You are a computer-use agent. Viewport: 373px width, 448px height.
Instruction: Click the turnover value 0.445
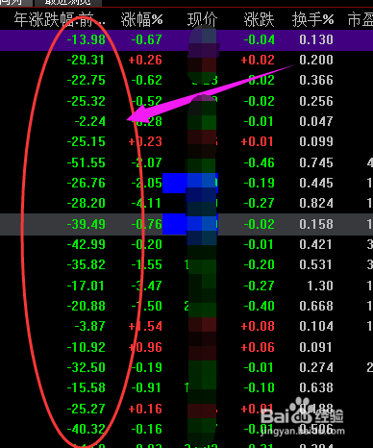click(316, 183)
